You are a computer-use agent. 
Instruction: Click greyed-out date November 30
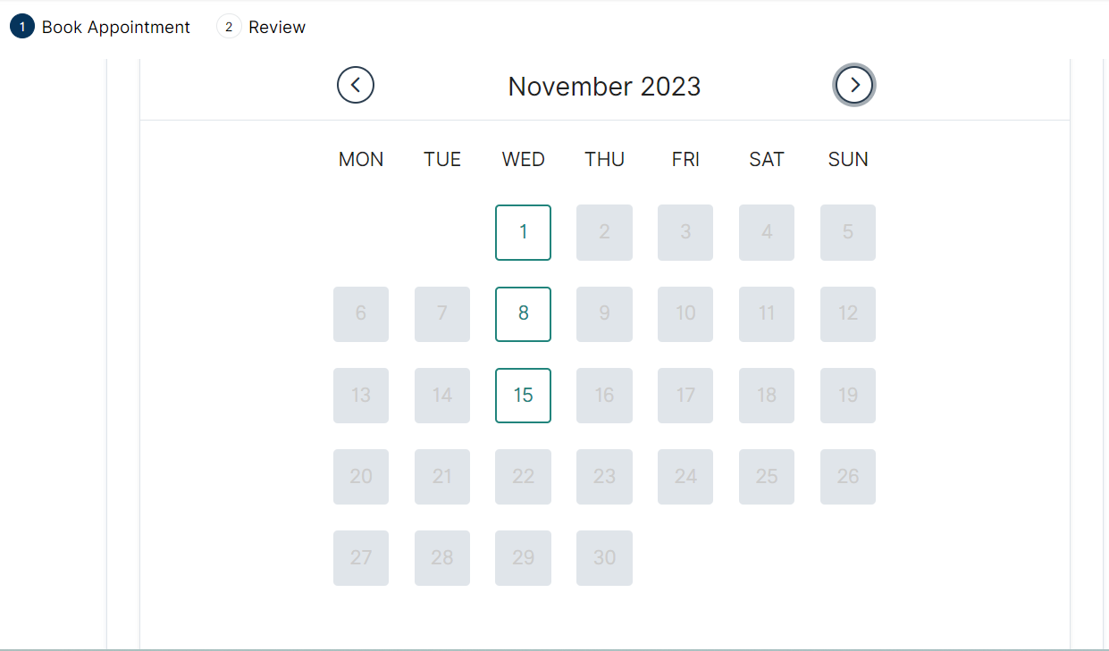[604, 557]
